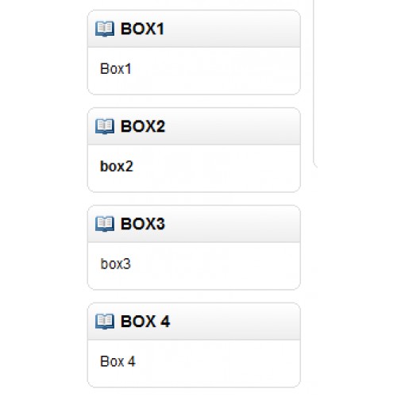Click the box3 body text
The width and height of the screenshot is (397, 397).
(x=116, y=264)
